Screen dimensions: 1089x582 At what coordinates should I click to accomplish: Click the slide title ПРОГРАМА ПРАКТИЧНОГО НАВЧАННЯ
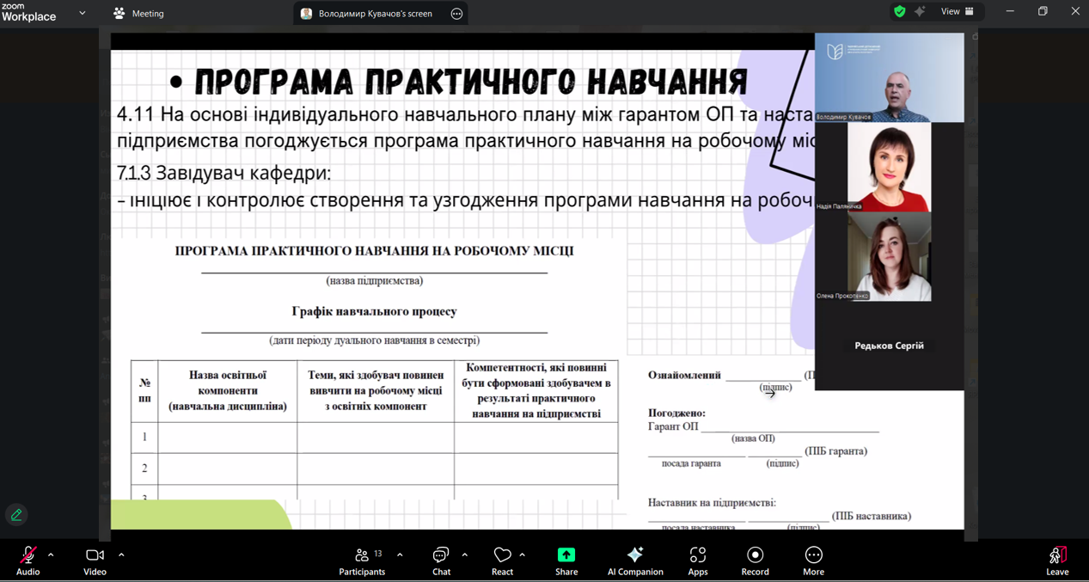click(471, 83)
